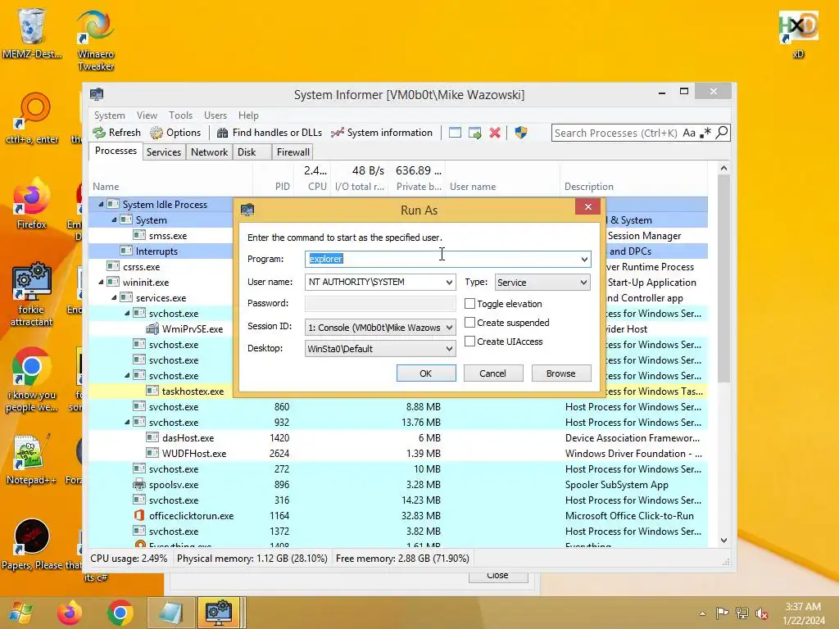The width and height of the screenshot is (839, 629).
Task: Click the Refresh toolbar icon
Action: (99, 133)
